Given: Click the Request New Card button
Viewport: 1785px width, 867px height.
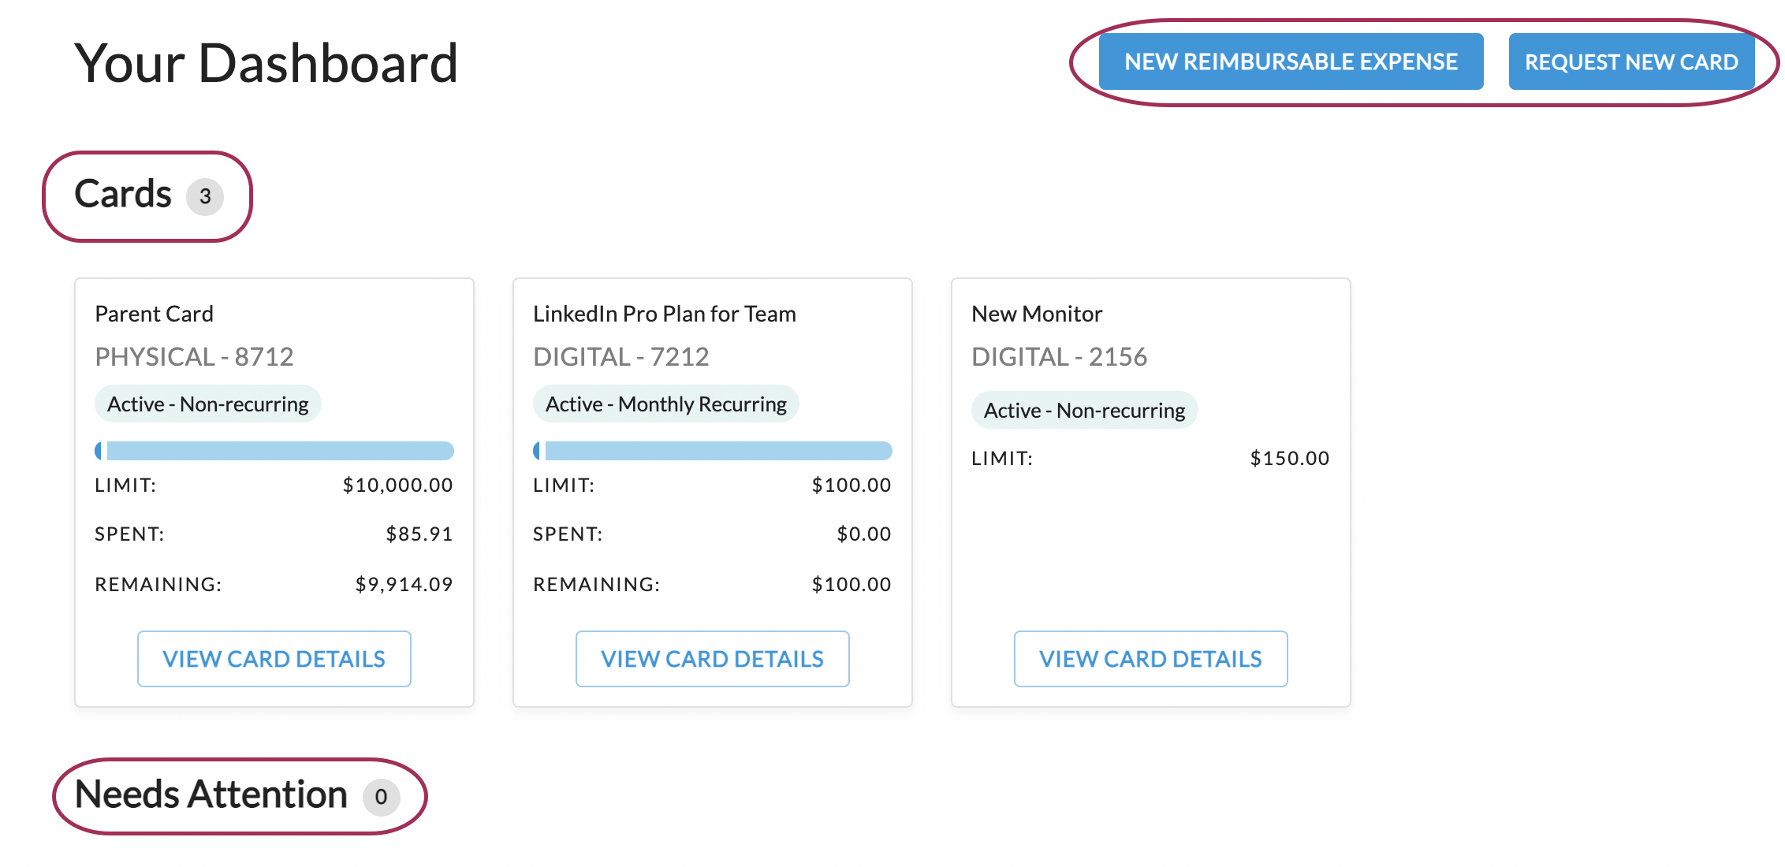Looking at the screenshot, I should [x=1630, y=61].
